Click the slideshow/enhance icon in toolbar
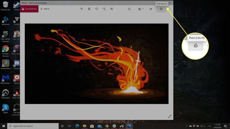The image size is (230, 129). click(x=129, y=9)
